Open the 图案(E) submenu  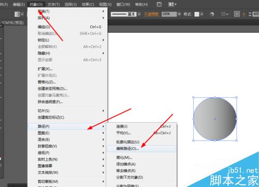point(67,133)
